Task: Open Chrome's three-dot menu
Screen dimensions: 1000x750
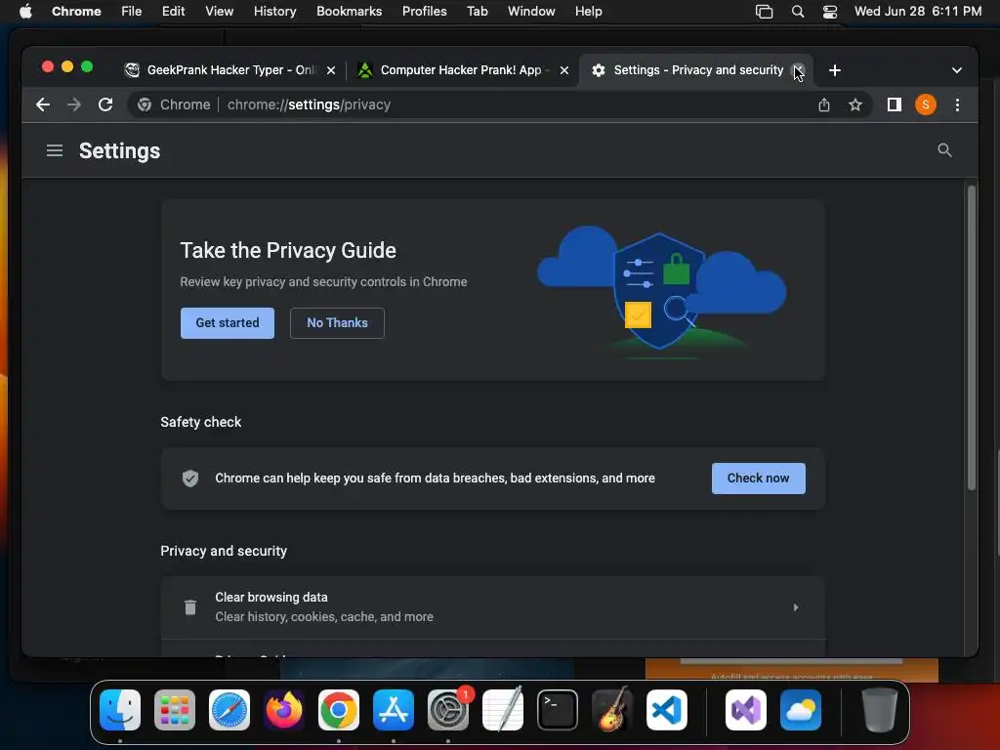Action: (957, 104)
